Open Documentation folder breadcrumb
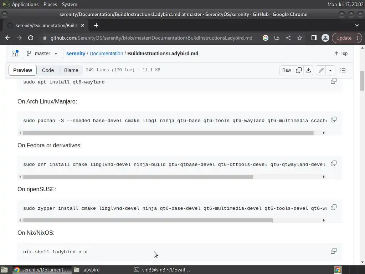This screenshot has height=274, width=365. pyautogui.click(x=106, y=54)
